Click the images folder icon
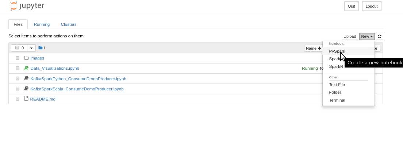 click(x=26, y=58)
